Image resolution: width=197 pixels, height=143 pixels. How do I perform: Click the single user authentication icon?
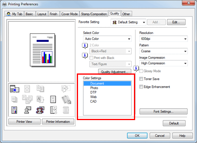click(x=27, y=110)
